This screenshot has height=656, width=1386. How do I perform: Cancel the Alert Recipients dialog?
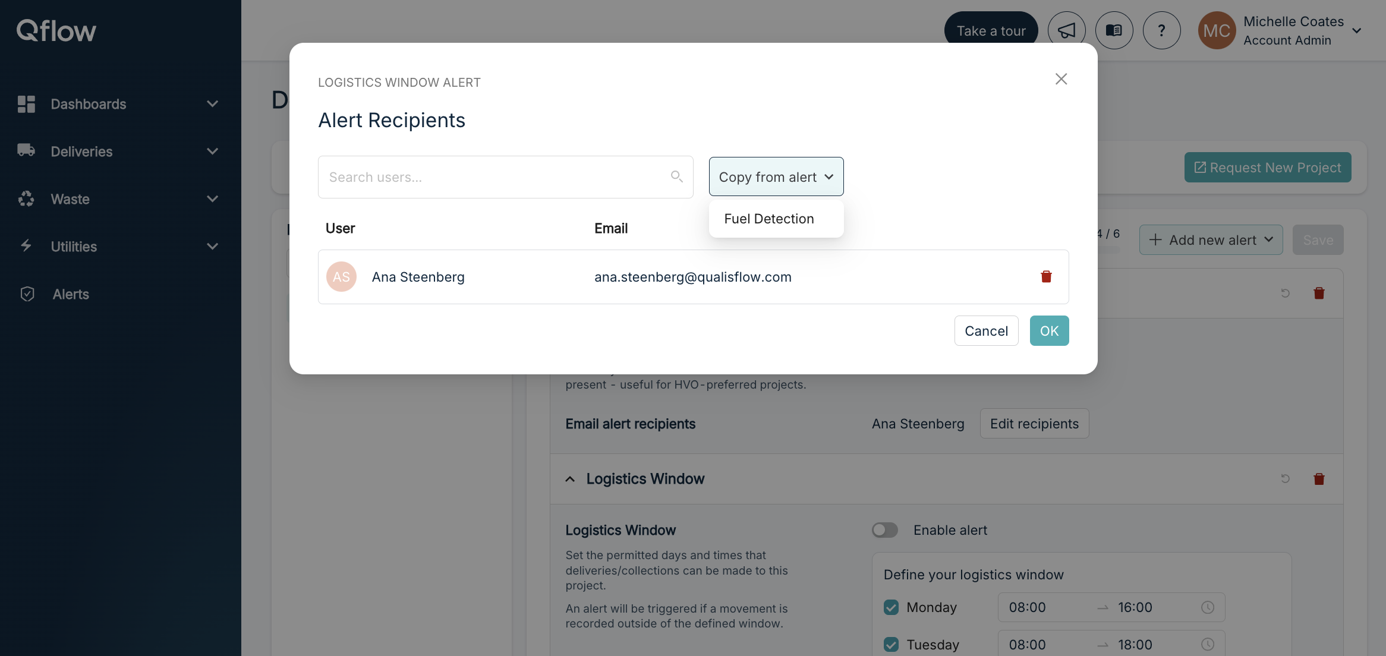986,330
